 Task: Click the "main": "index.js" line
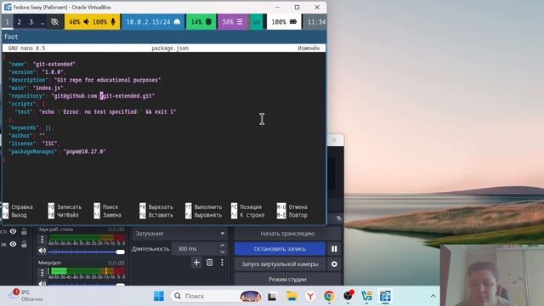[37, 88]
